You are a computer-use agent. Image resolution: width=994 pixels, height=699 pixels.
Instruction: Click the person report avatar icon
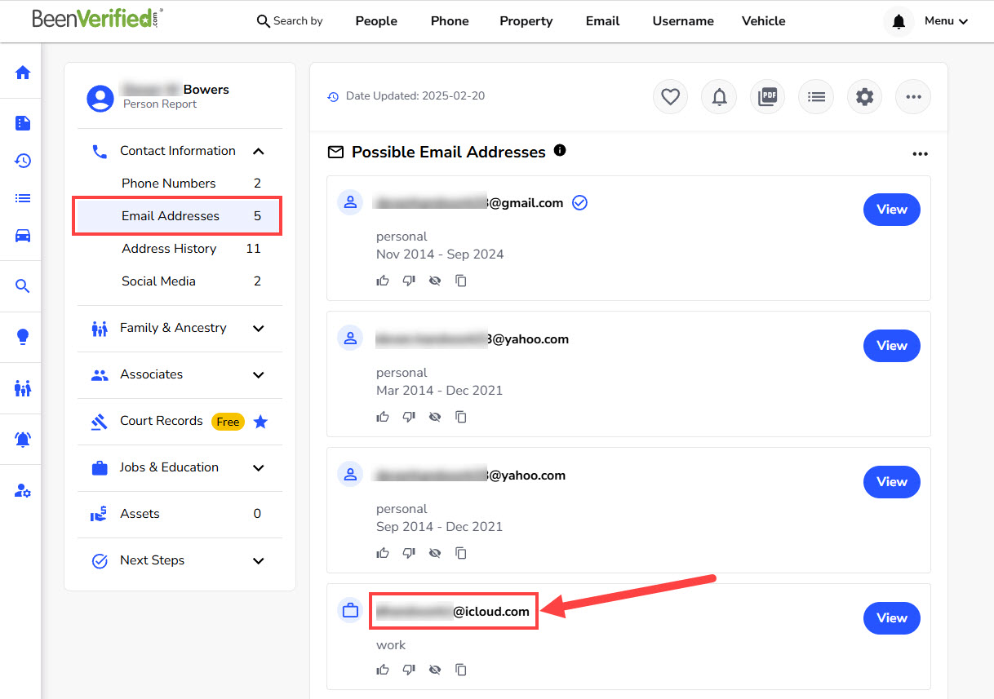pos(100,99)
